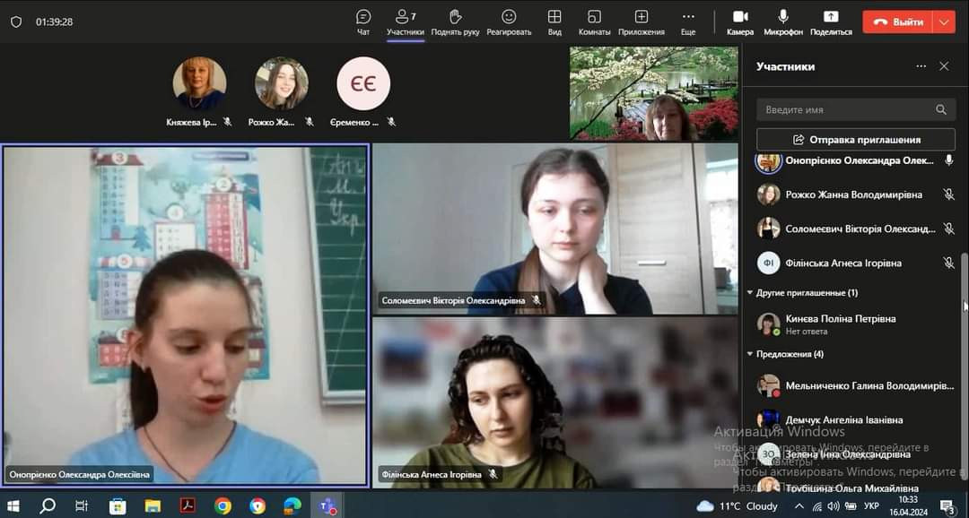Click muted mic icon on Соломеєвич video label
Image resolution: width=969 pixels, height=518 pixels.
coord(537,301)
